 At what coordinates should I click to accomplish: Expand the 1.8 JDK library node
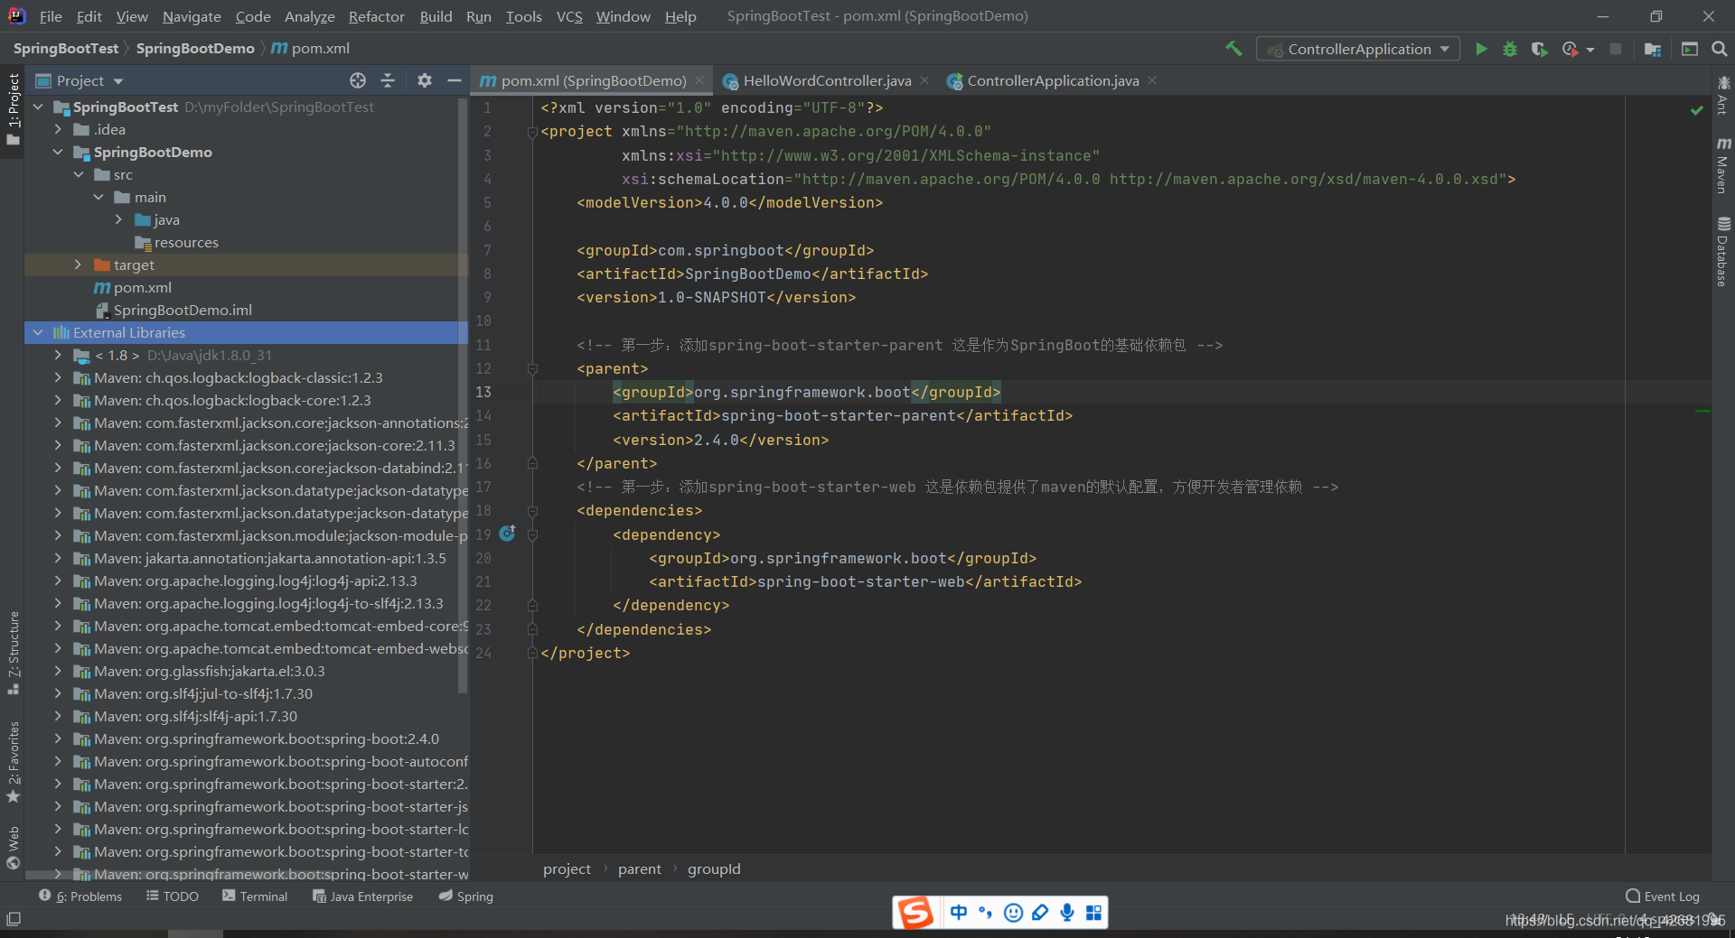[59, 355]
